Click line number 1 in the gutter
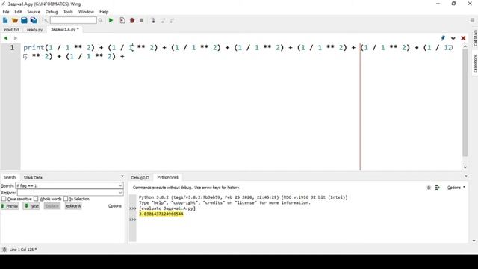Screen dimensions: 478x269 (x=12, y=48)
